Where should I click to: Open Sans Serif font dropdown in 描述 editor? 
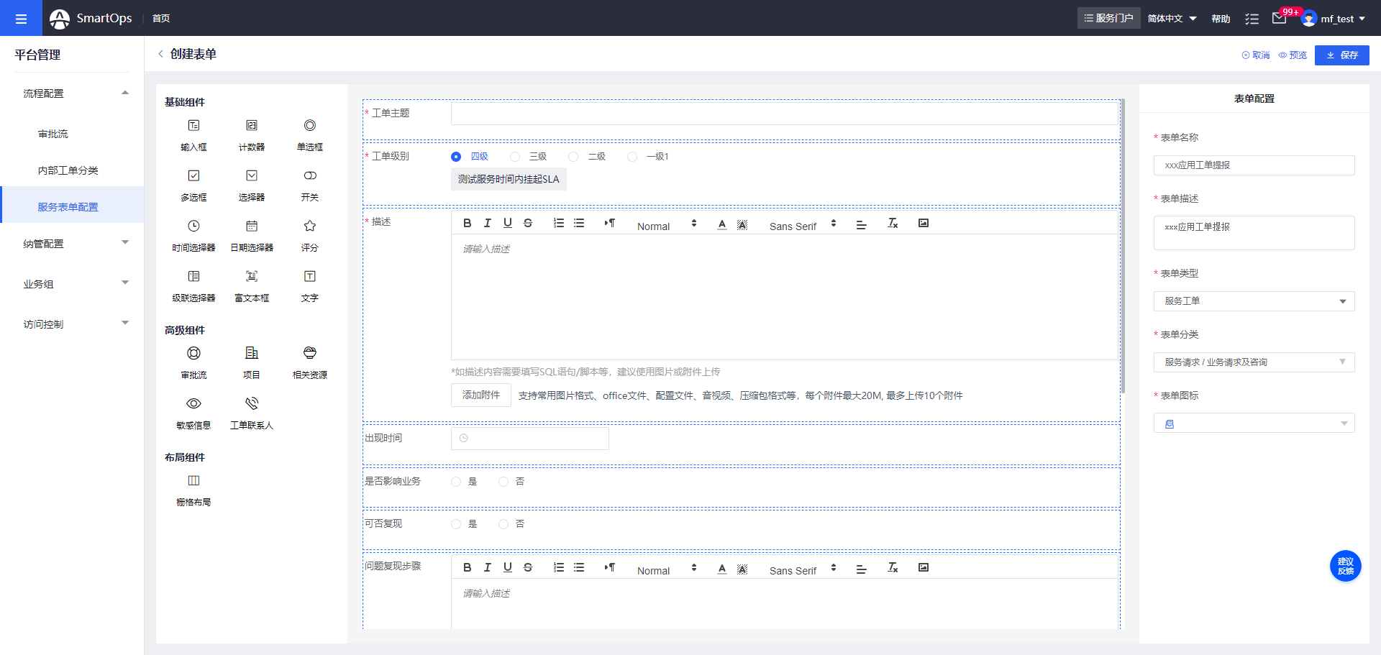(803, 224)
